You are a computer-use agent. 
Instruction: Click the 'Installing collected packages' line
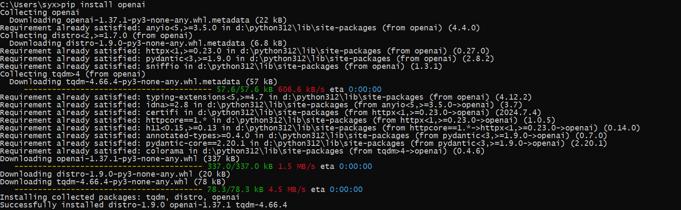120,197
